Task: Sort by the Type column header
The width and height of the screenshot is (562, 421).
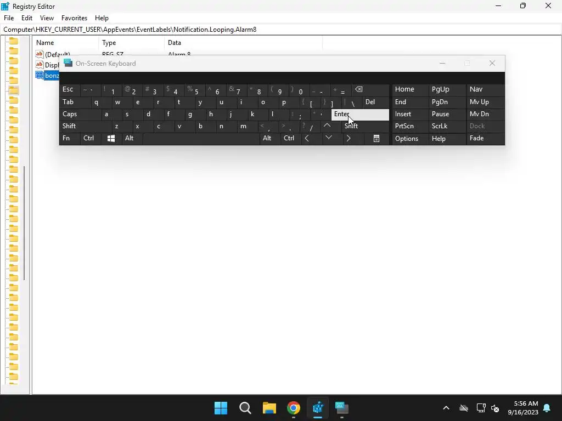Action: (x=131, y=43)
